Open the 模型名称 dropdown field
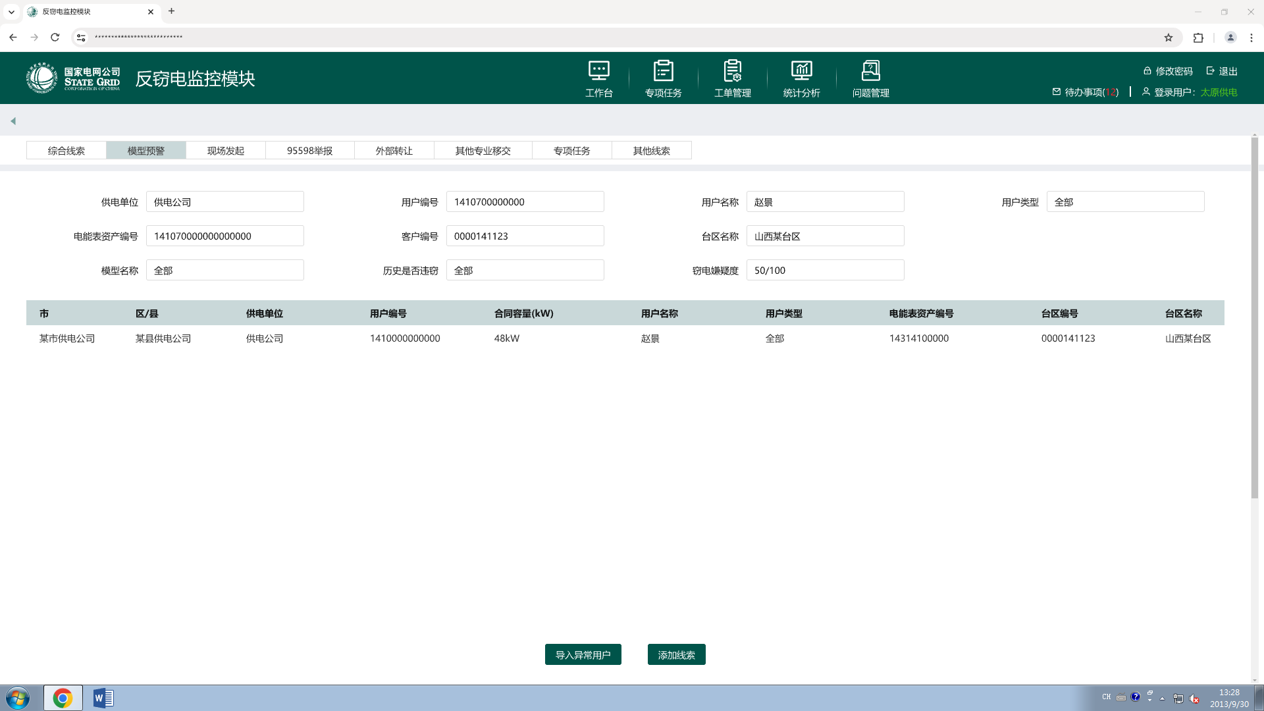 coord(224,271)
